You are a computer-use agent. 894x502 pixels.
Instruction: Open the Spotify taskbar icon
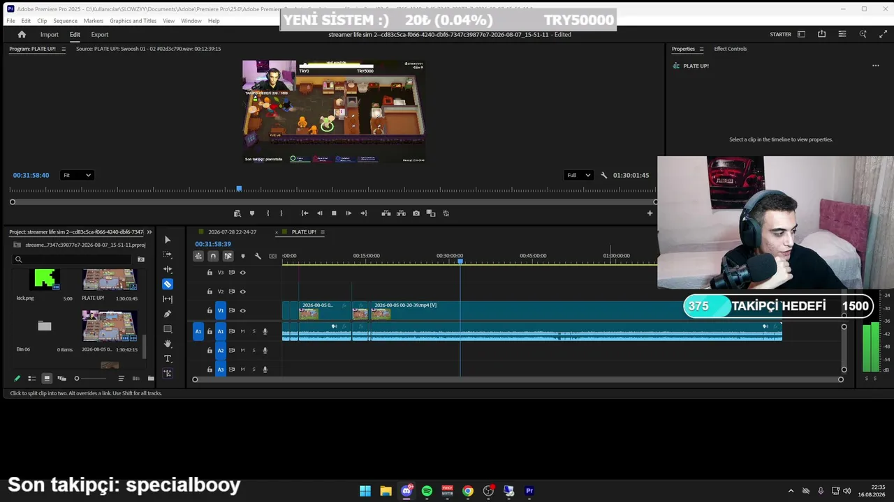(427, 491)
